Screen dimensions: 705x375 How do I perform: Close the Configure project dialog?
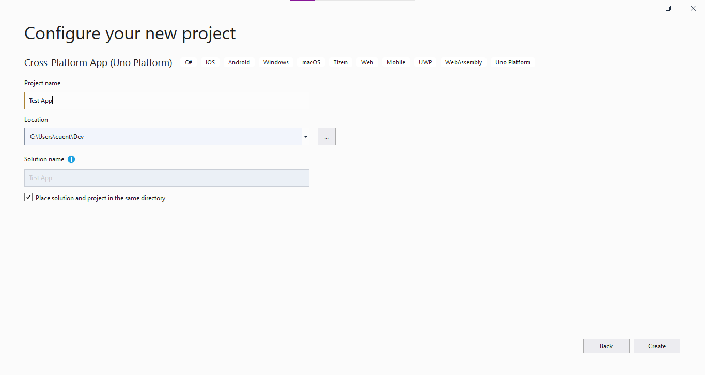click(693, 8)
